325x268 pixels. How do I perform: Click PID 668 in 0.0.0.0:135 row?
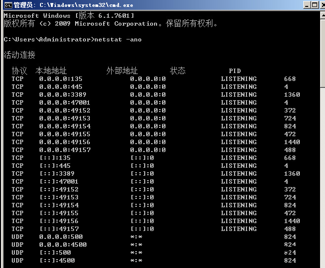coord(290,79)
